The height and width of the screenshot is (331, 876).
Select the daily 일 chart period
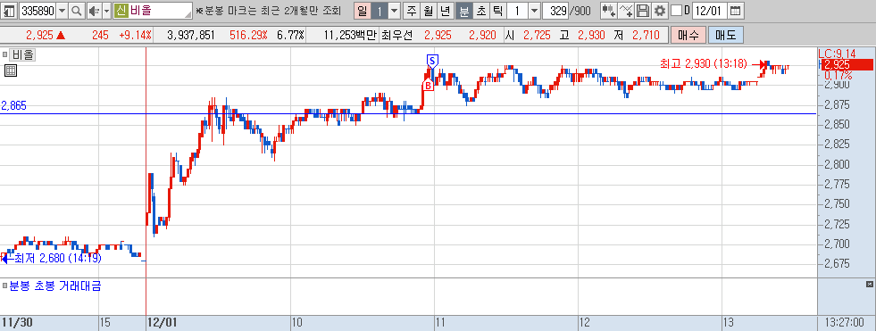pyautogui.click(x=363, y=10)
